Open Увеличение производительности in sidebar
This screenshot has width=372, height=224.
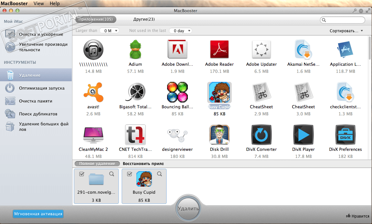(x=36, y=47)
